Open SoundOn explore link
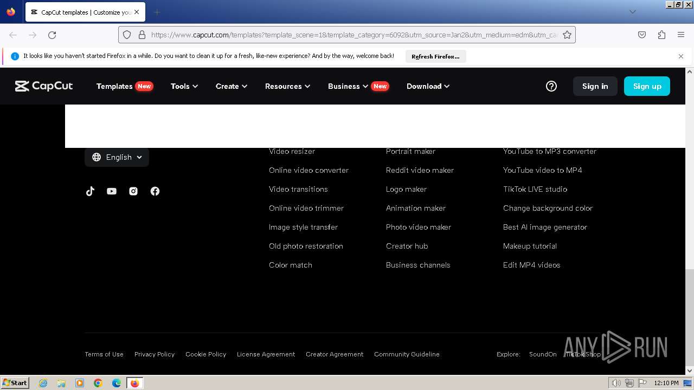Image resolution: width=694 pixels, height=390 pixels. pos(543,354)
